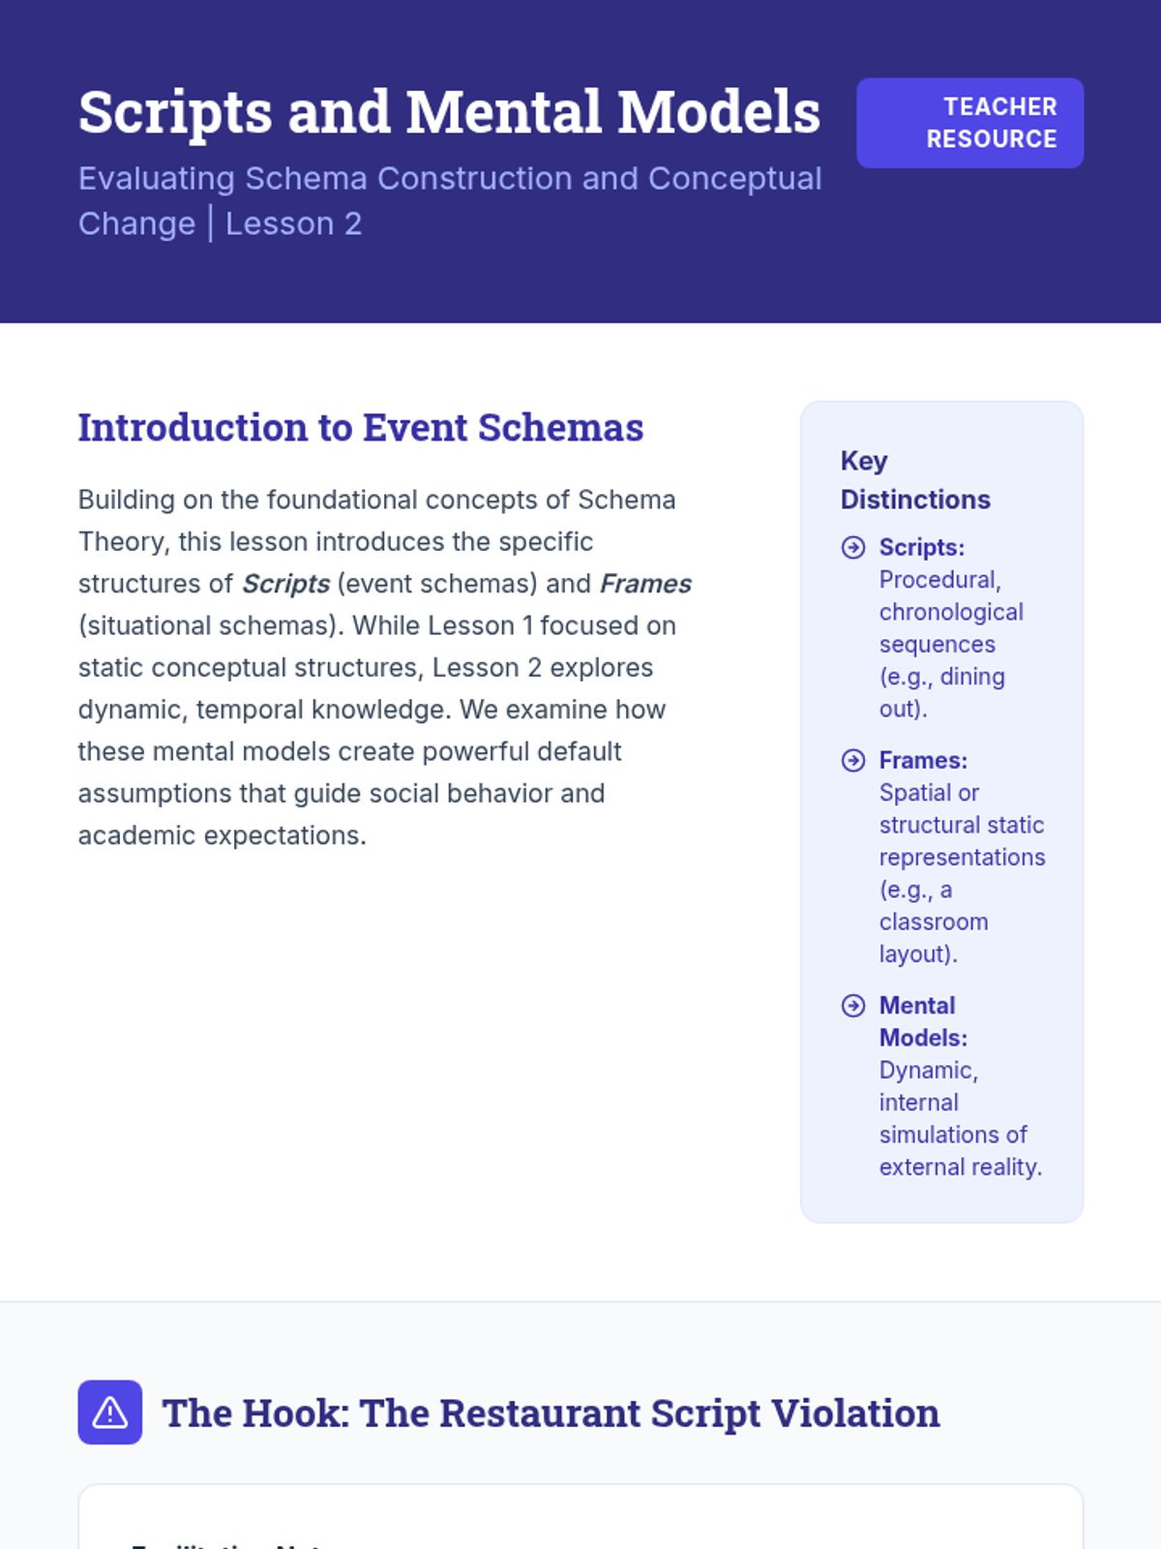Image resolution: width=1161 pixels, height=1549 pixels.
Task: Click the bold 'Frames:' label in sidebar
Action: [923, 761]
